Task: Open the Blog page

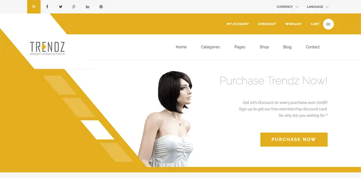Action: pyautogui.click(x=287, y=47)
